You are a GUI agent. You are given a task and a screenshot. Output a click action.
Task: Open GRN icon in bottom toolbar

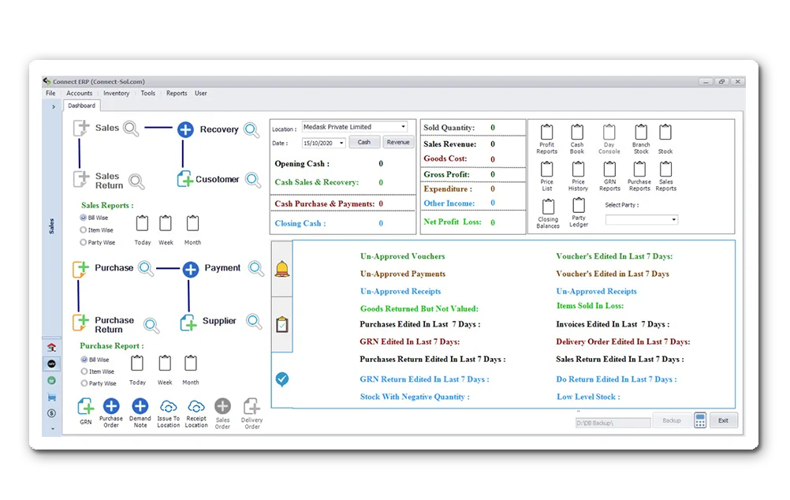click(x=86, y=406)
